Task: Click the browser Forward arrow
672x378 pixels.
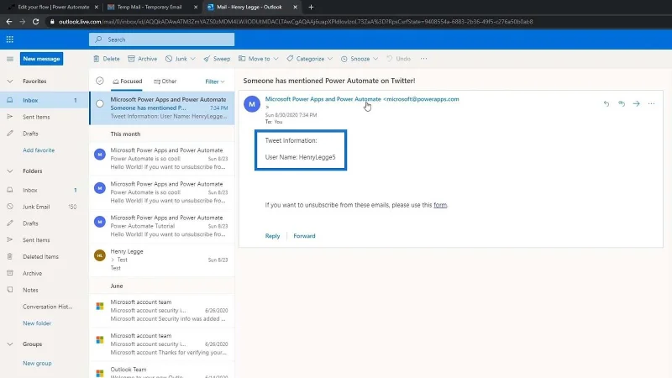Action: (23, 22)
